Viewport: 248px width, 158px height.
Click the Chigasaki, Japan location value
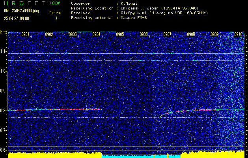(159, 8)
